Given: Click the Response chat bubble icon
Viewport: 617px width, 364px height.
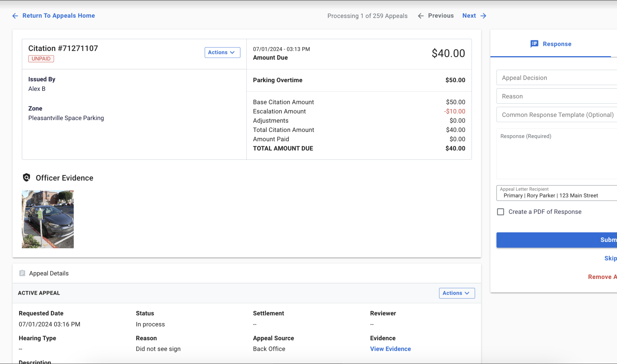Looking at the screenshot, I should tap(534, 44).
